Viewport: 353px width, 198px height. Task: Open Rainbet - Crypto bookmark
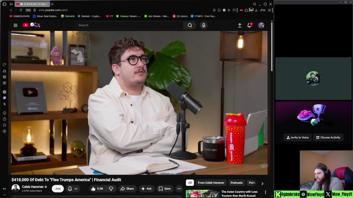(89, 16)
